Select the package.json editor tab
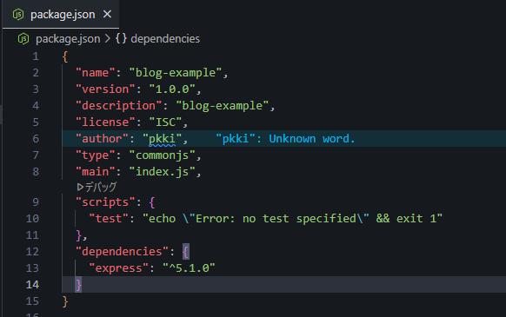Viewport: 506px width, 317px height. (61, 14)
